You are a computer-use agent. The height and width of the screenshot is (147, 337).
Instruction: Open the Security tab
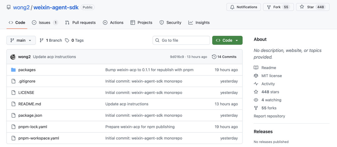[x=170, y=22]
